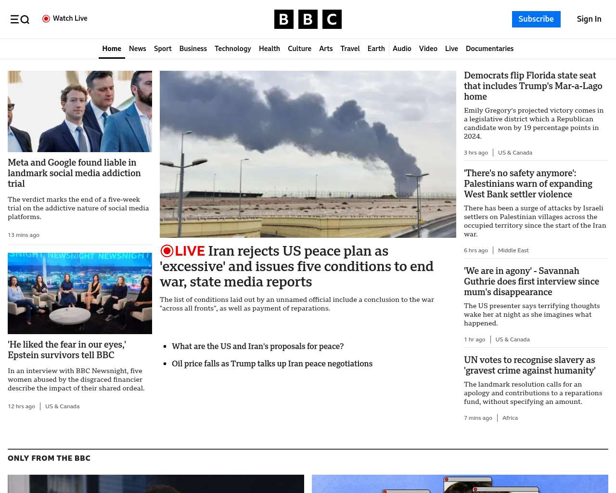Click US & Canada tag under Guthrie story
This screenshot has height=493, width=616.
click(513, 339)
